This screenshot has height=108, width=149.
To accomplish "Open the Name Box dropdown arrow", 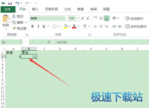I will [x=20, y=42].
